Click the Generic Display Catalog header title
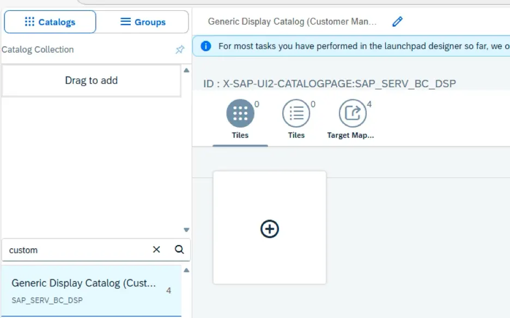 click(x=292, y=22)
